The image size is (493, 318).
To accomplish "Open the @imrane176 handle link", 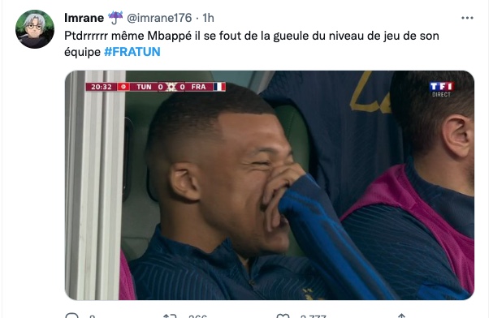I will point(159,18).
